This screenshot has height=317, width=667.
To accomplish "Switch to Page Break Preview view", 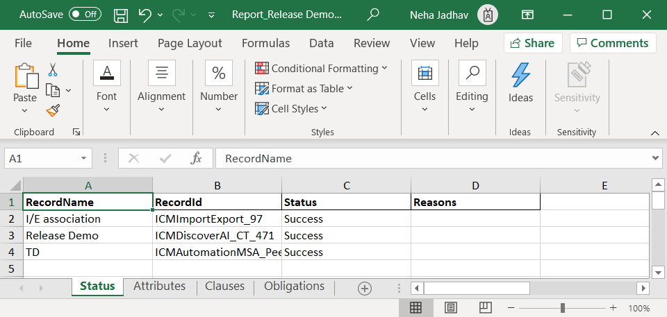I will [486, 307].
